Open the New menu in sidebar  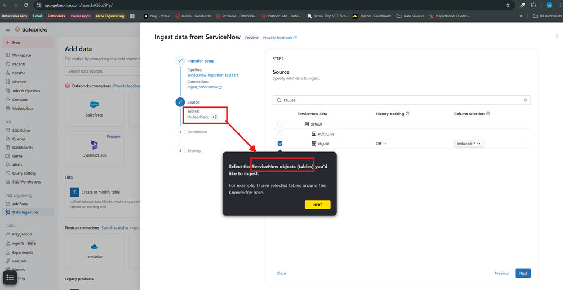pos(28,42)
